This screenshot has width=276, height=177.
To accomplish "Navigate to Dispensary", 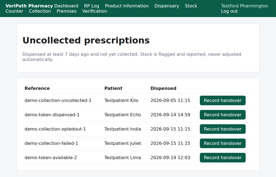I will (x=167, y=6).
